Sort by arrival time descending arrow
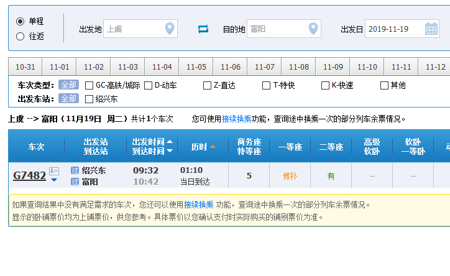This screenshot has width=450, height=276. point(170,151)
